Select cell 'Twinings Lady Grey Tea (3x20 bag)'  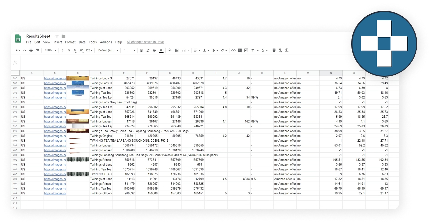tap(113, 102)
